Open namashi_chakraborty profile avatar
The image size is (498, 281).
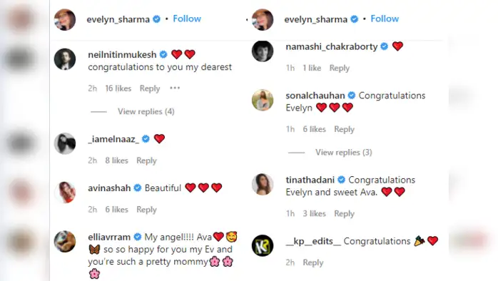263,51
